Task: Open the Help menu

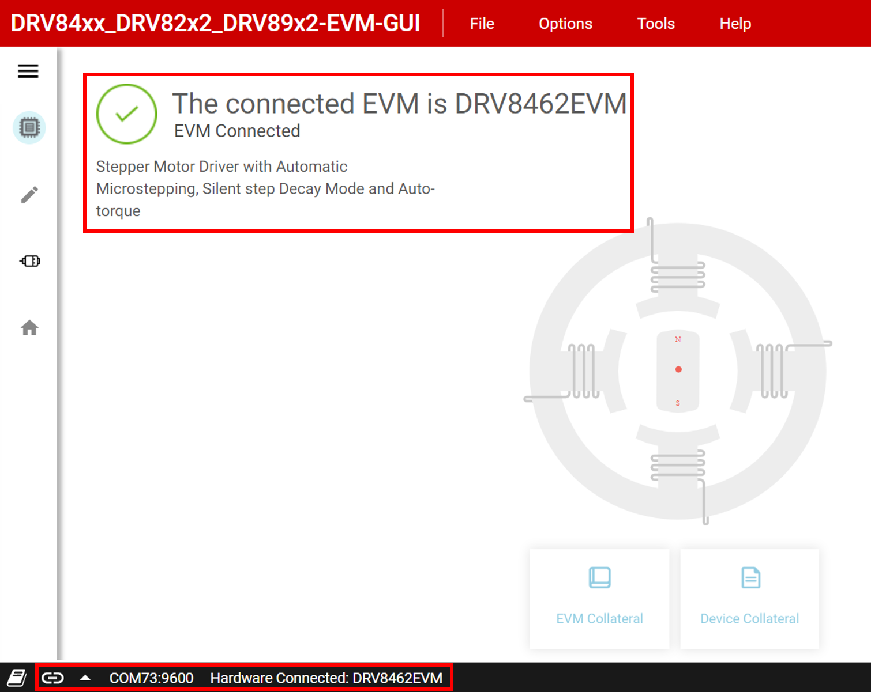Action: (735, 23)
